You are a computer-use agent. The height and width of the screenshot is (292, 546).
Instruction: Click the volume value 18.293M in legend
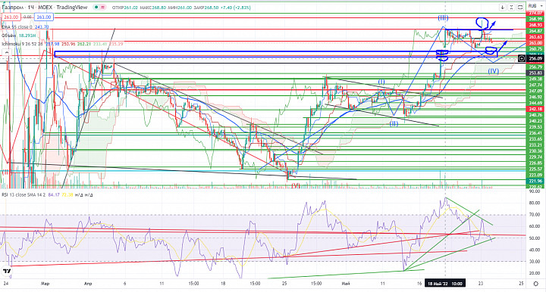[x=27, y=36]
